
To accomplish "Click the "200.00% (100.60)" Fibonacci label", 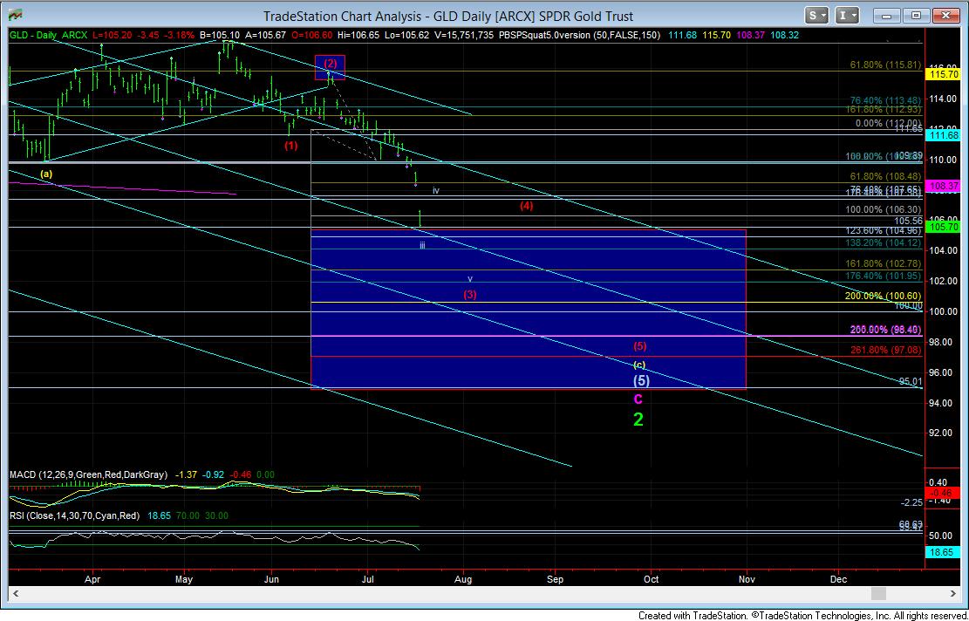I will (884, 296).
